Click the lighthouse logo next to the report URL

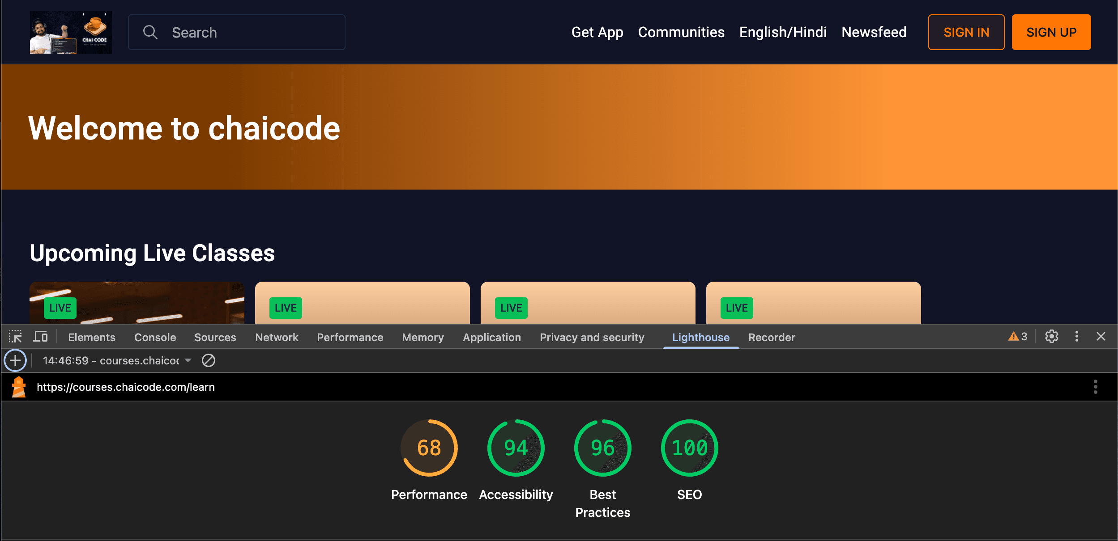click(18, 387)
